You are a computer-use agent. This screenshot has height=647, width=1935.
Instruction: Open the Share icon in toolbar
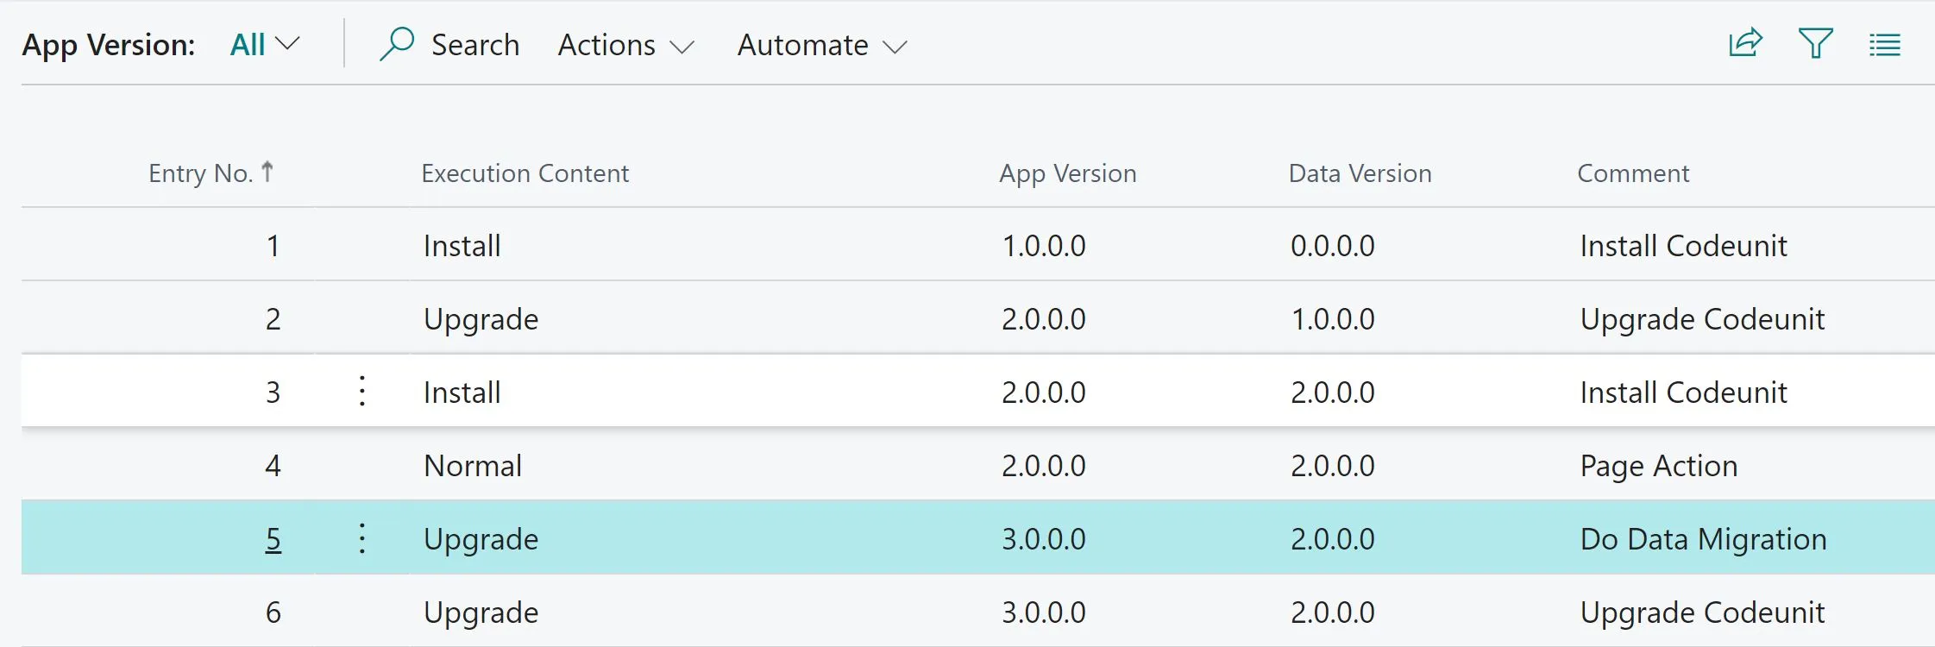click(x=1745, y=43)
